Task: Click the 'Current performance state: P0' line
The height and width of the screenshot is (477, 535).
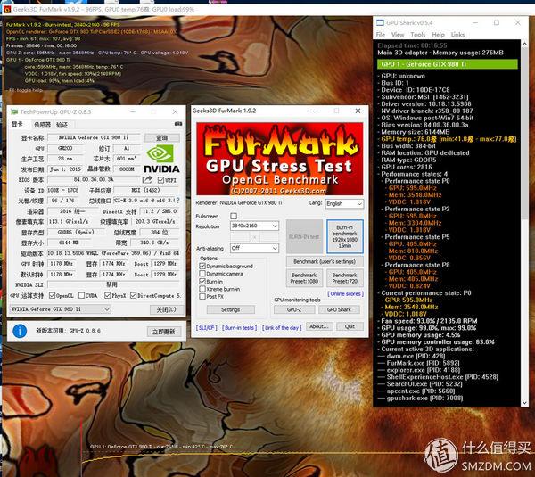Action: (x=426, y=293)
